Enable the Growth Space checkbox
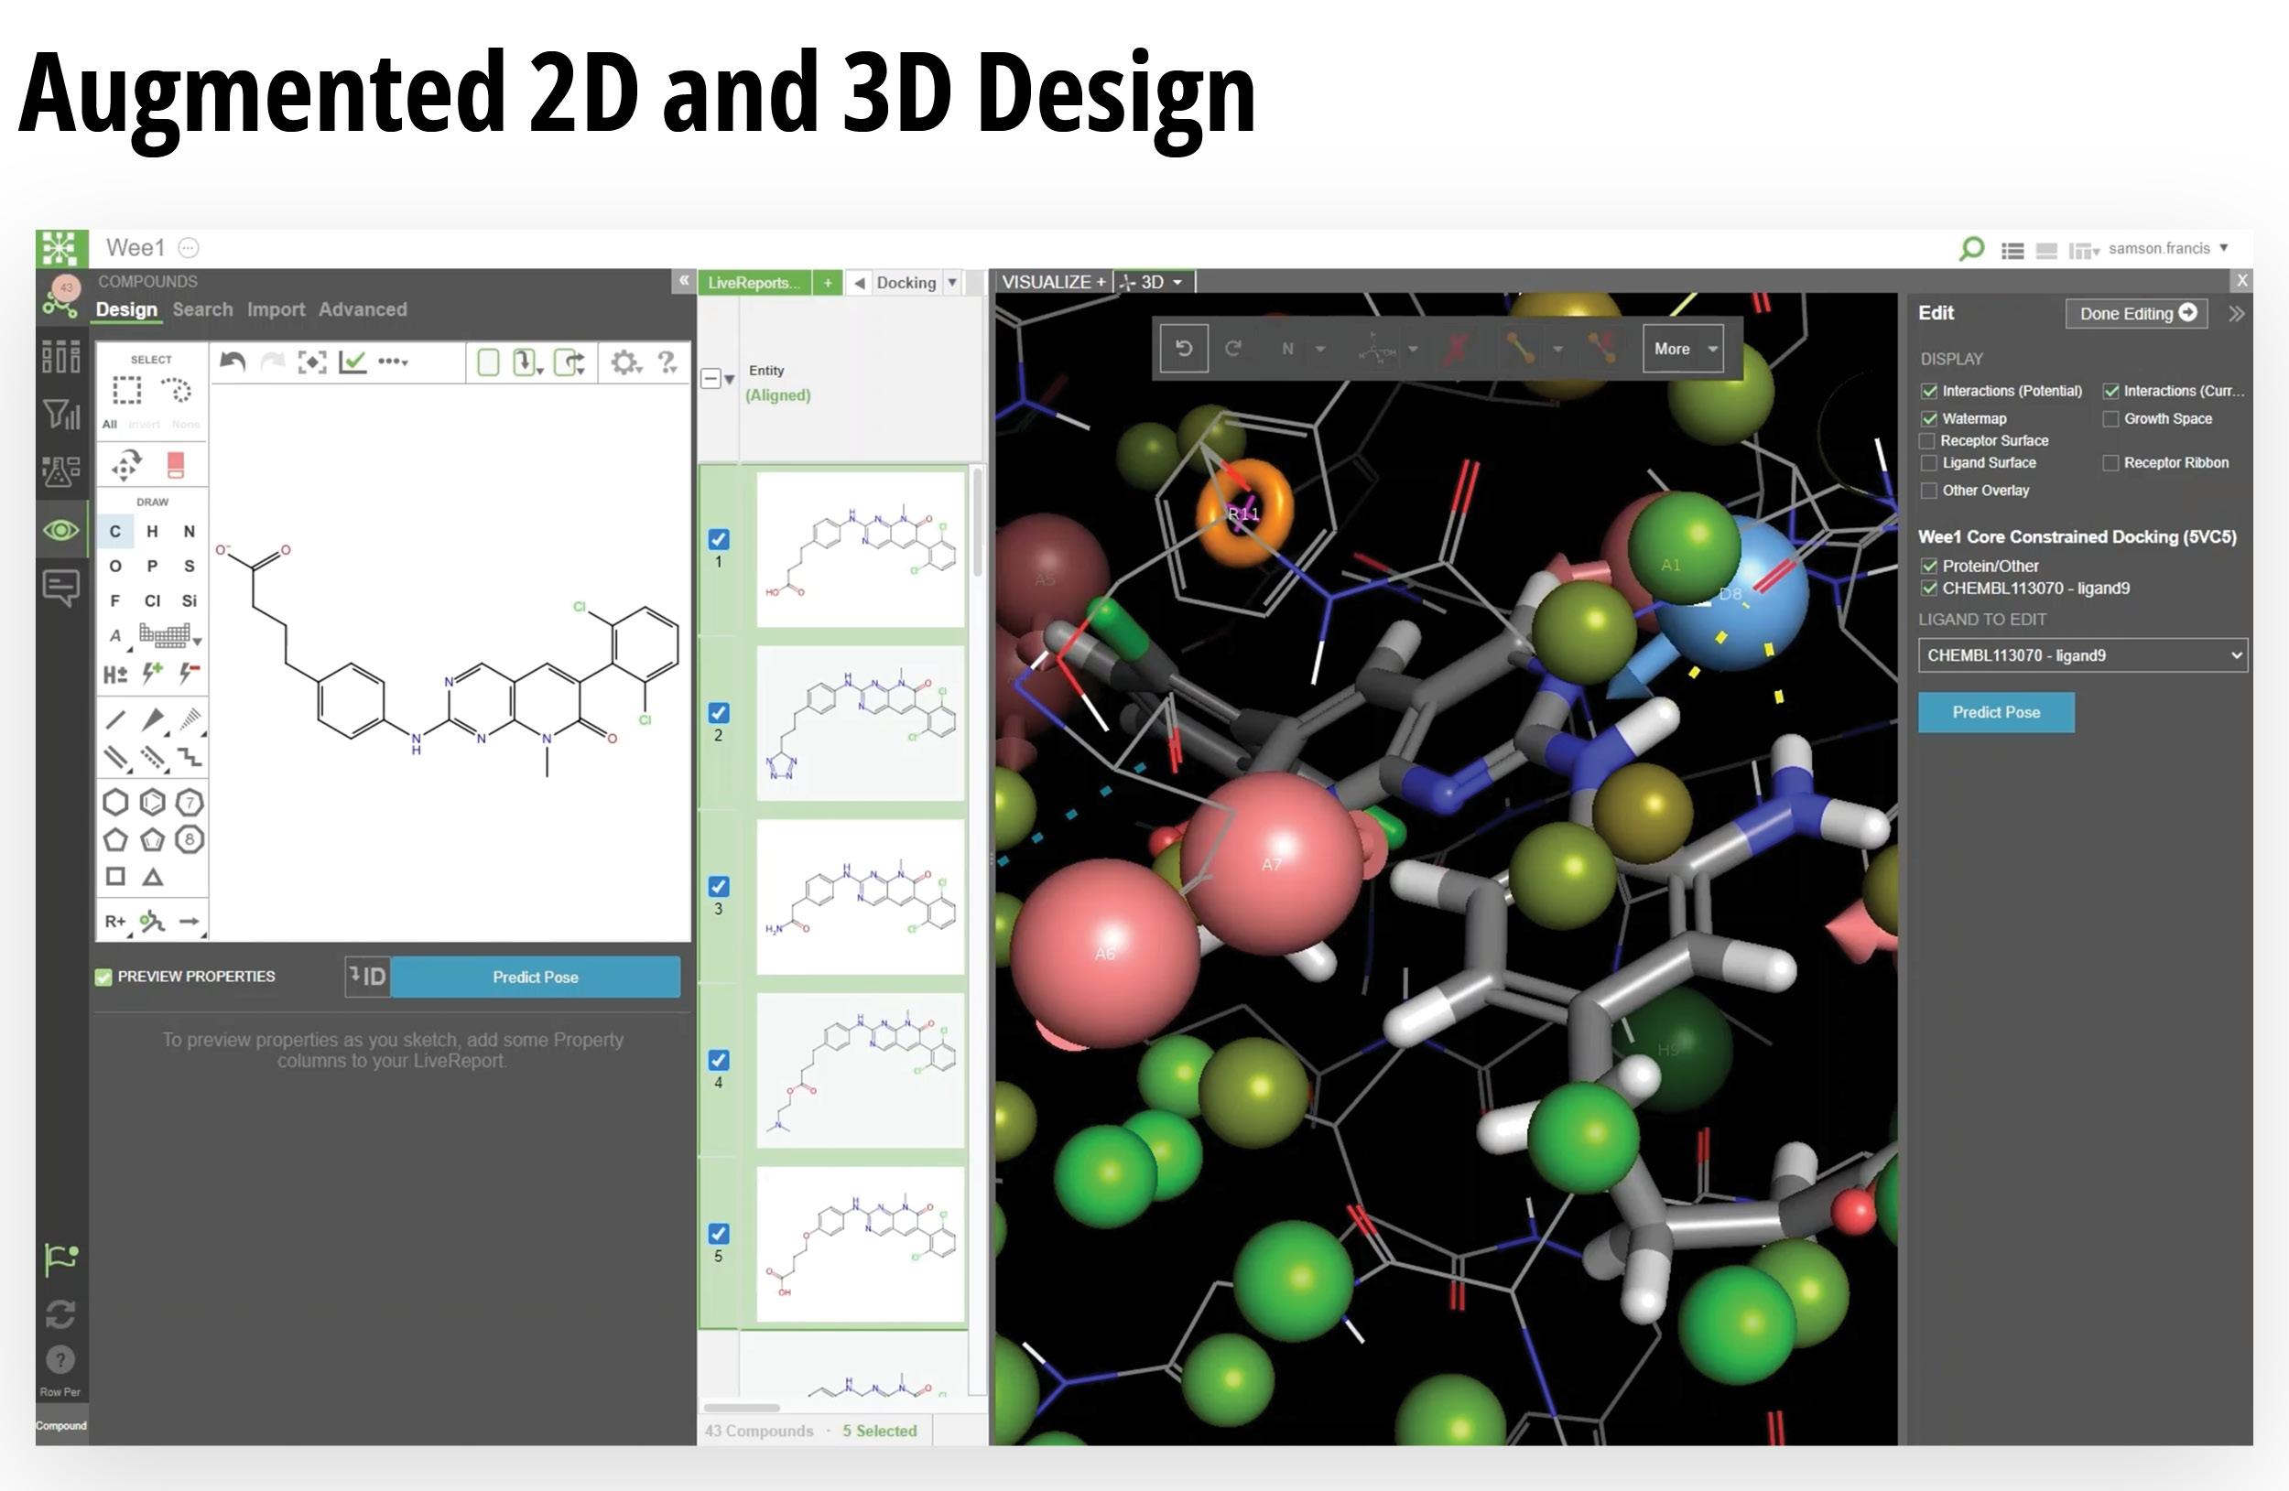The height and width of the screenshot is (1491, 2289). tap(2110, 419)
